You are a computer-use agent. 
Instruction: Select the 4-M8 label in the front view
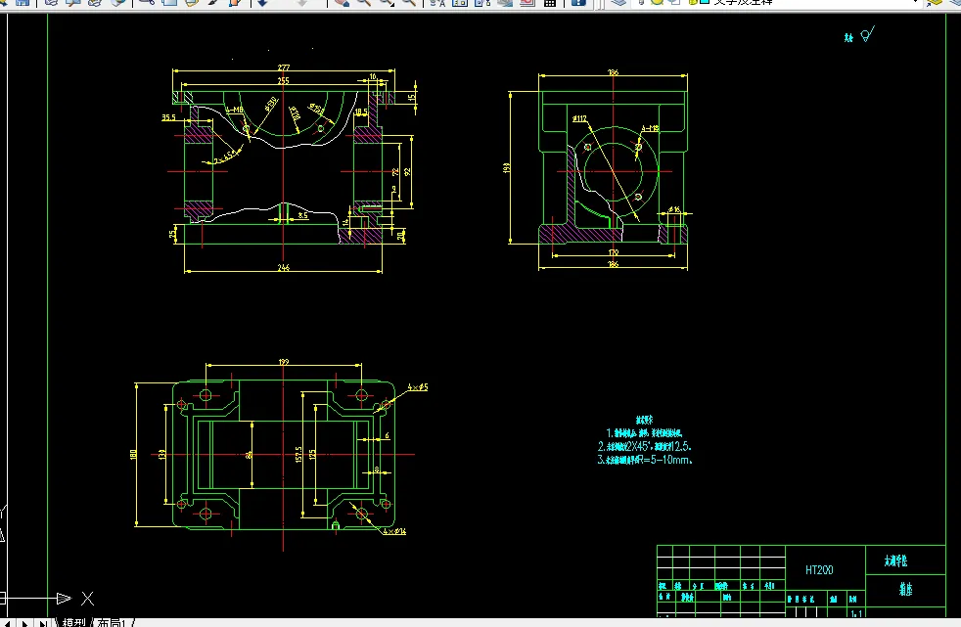coord(235,110)
